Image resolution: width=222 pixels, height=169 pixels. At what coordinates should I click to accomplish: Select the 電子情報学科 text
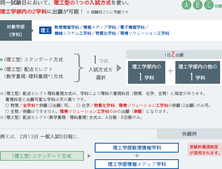132,27
